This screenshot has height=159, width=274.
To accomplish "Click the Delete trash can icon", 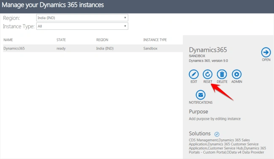I will 222,74.
